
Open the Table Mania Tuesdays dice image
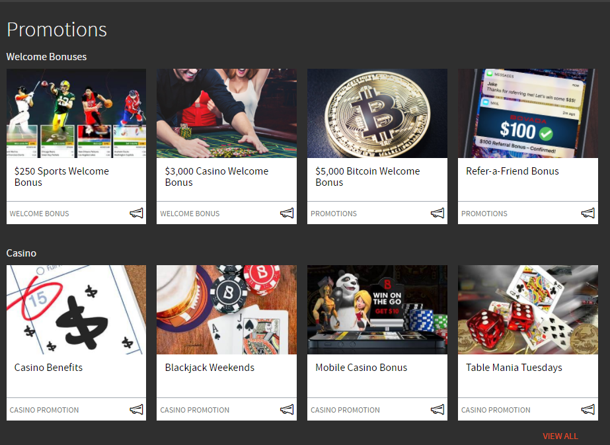528,309
